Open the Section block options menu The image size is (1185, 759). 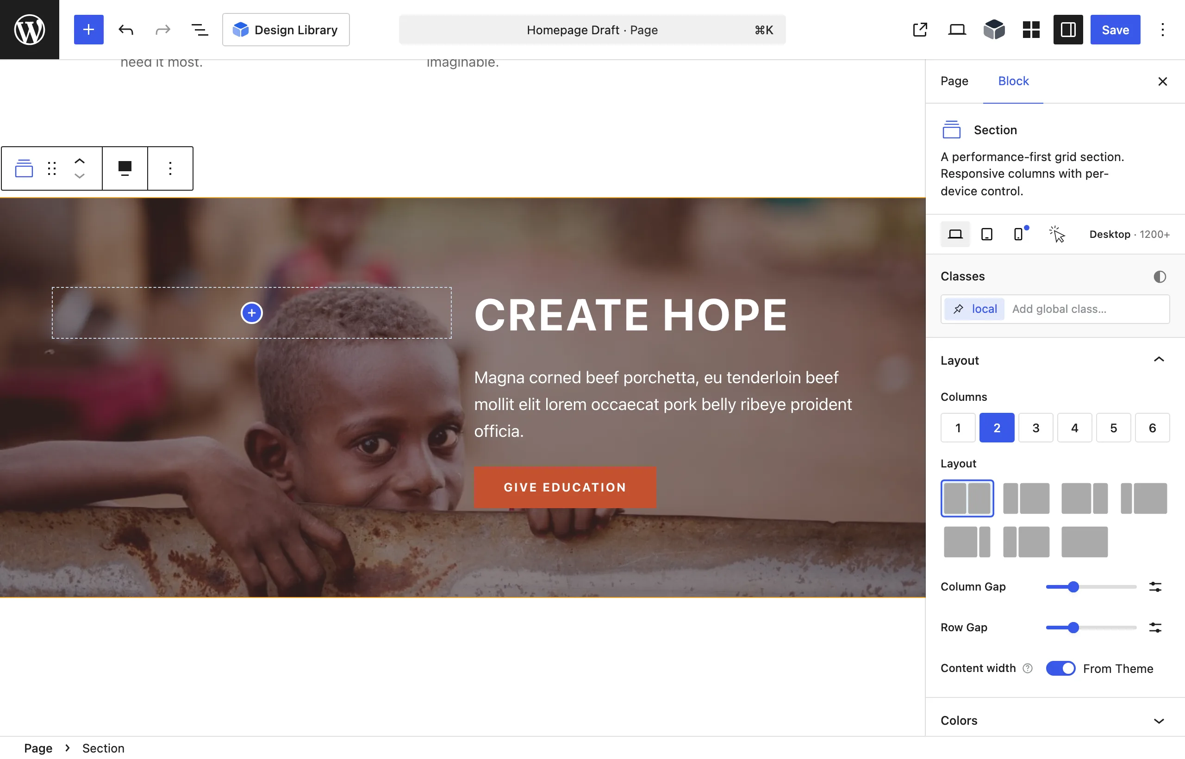(x=170, y=168)
